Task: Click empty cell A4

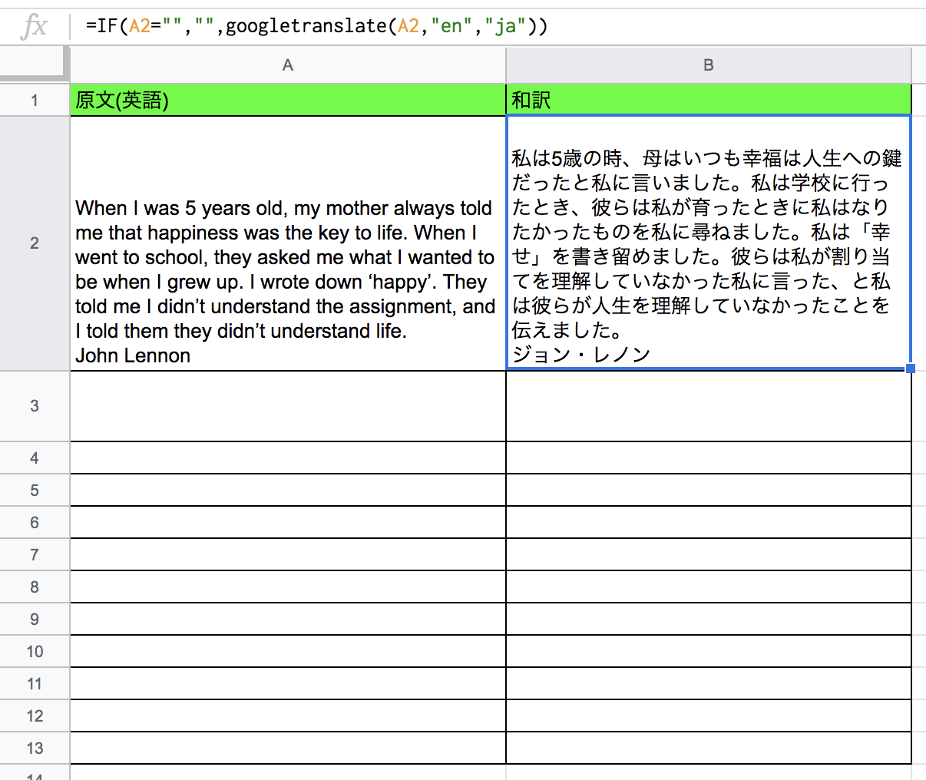Action: pos(288,458)
